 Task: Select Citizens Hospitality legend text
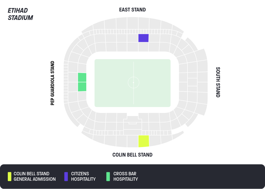83,176
